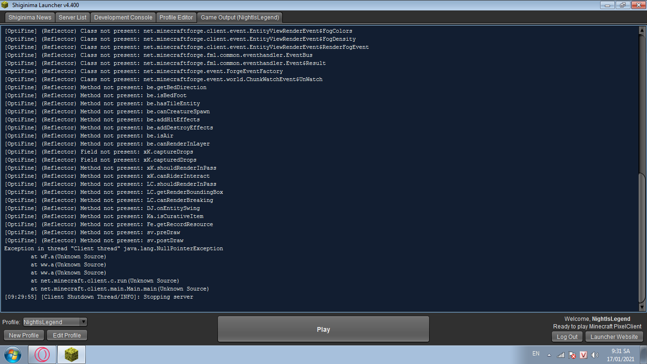Click the 'Stopping server' log line
The height and width of the screenshot is (364, 647).
99,297
